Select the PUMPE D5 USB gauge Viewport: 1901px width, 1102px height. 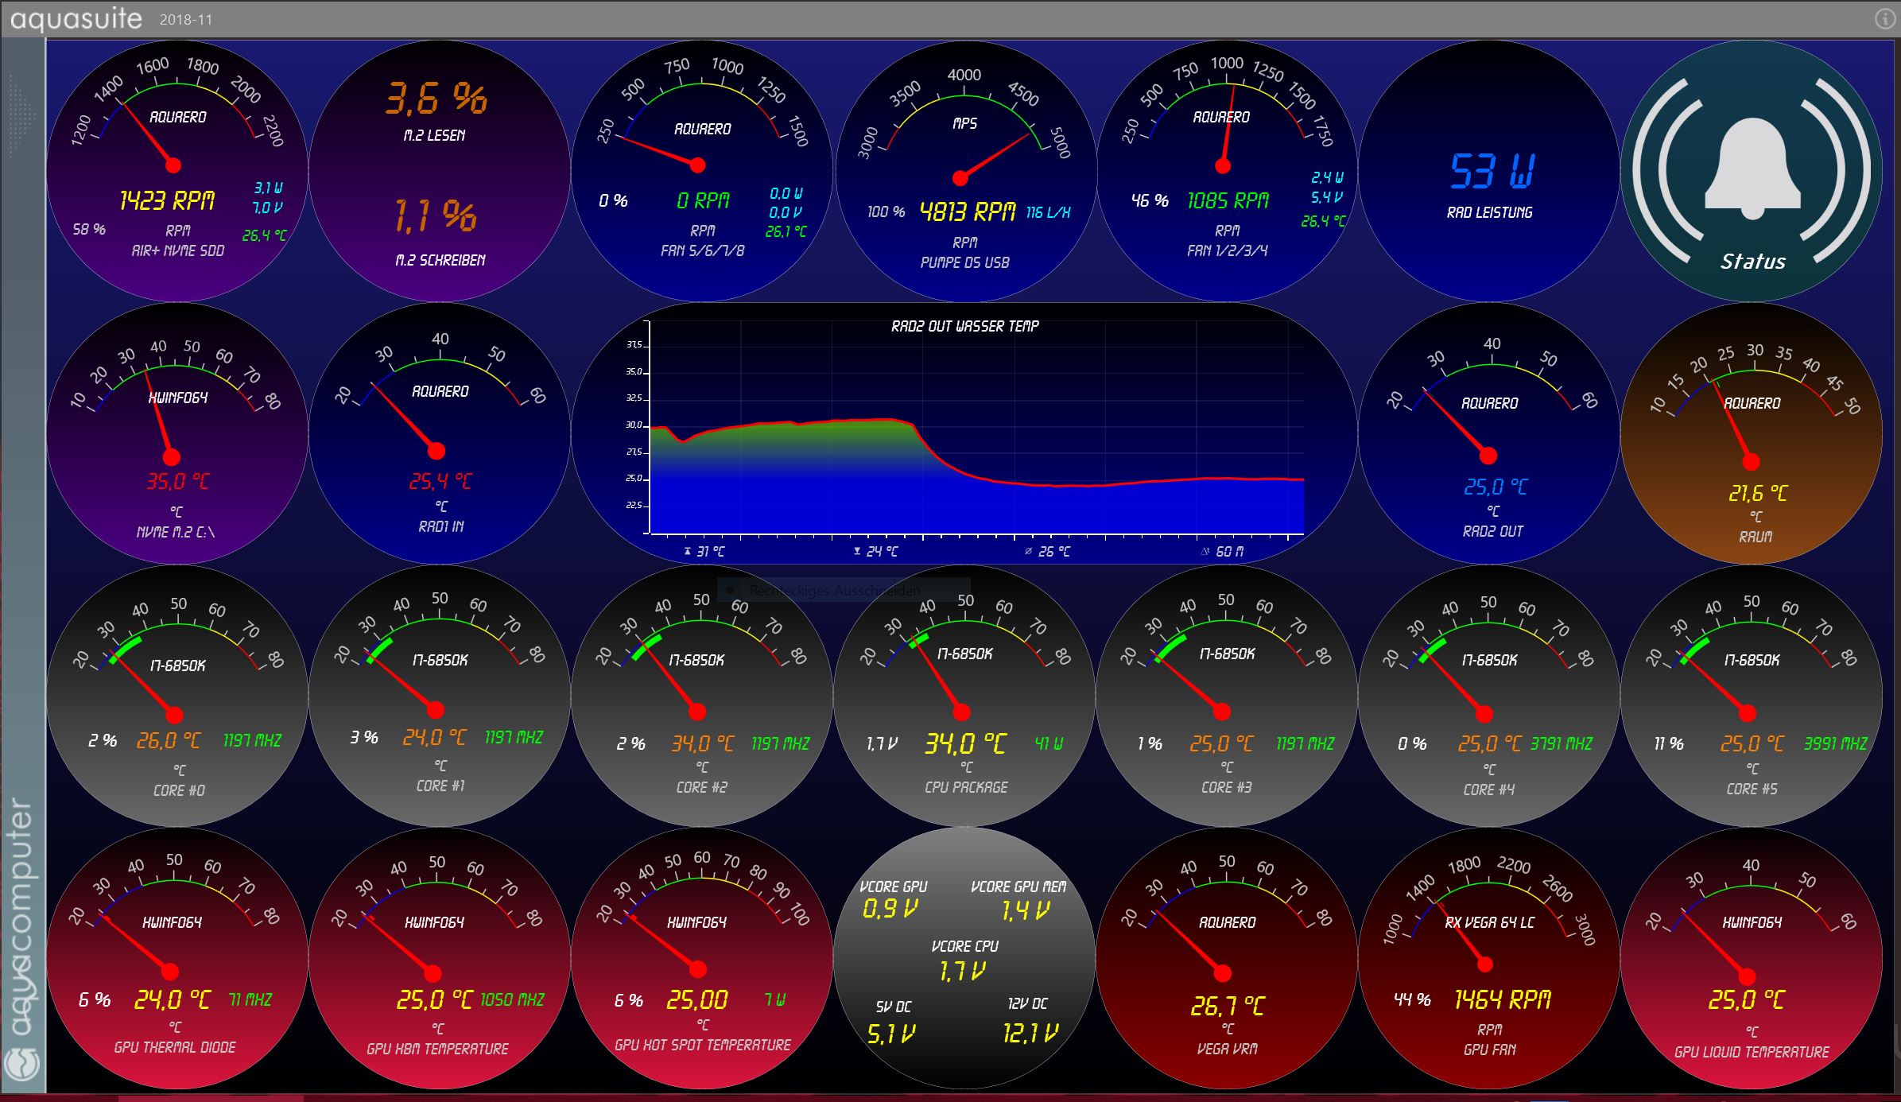point(964,171)
